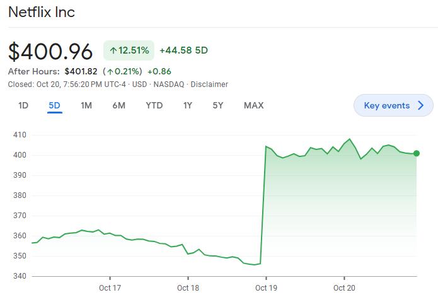The image size is (438, 302).
Task: Select the 5D time range tab
Action: tap(55, 105)
